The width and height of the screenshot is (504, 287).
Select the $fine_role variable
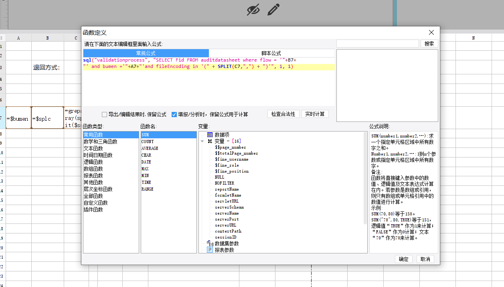pyautogui.click(x=227, y=165)
